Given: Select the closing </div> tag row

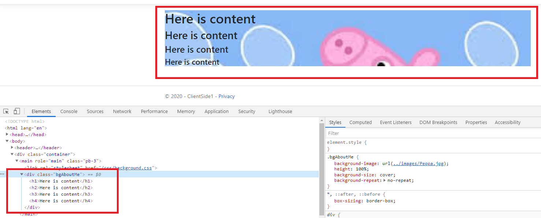Looking at the screenshot, I should point(32,207).
